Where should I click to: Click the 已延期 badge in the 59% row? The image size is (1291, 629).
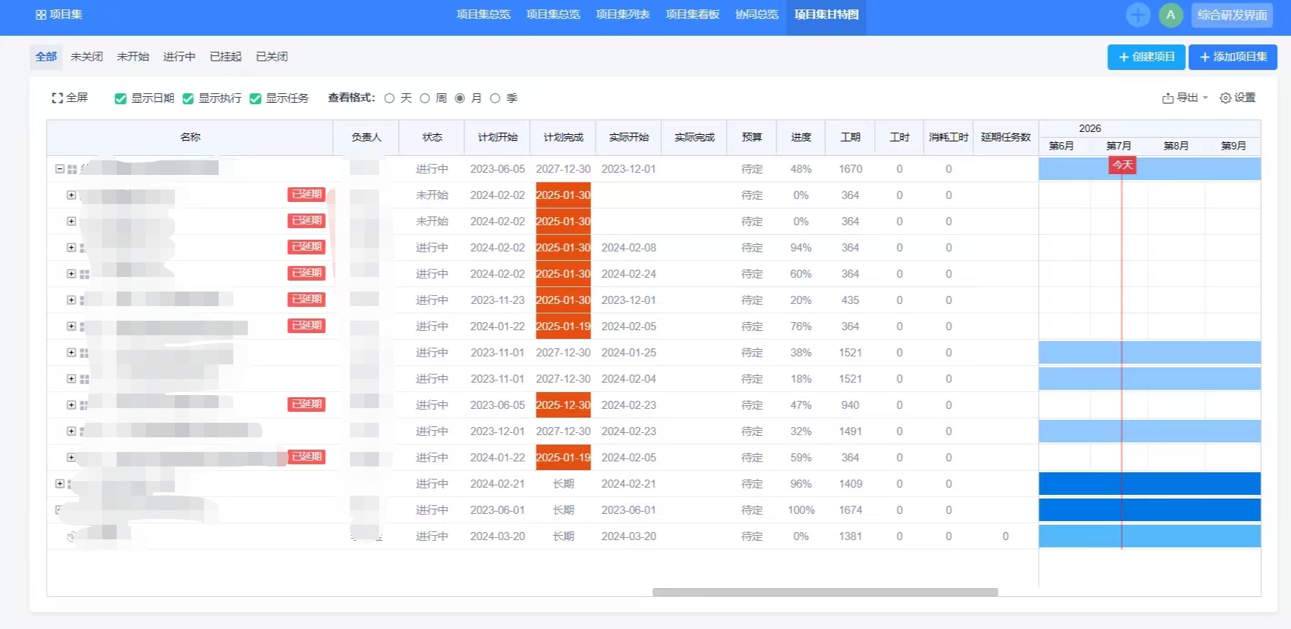[307, 457]
